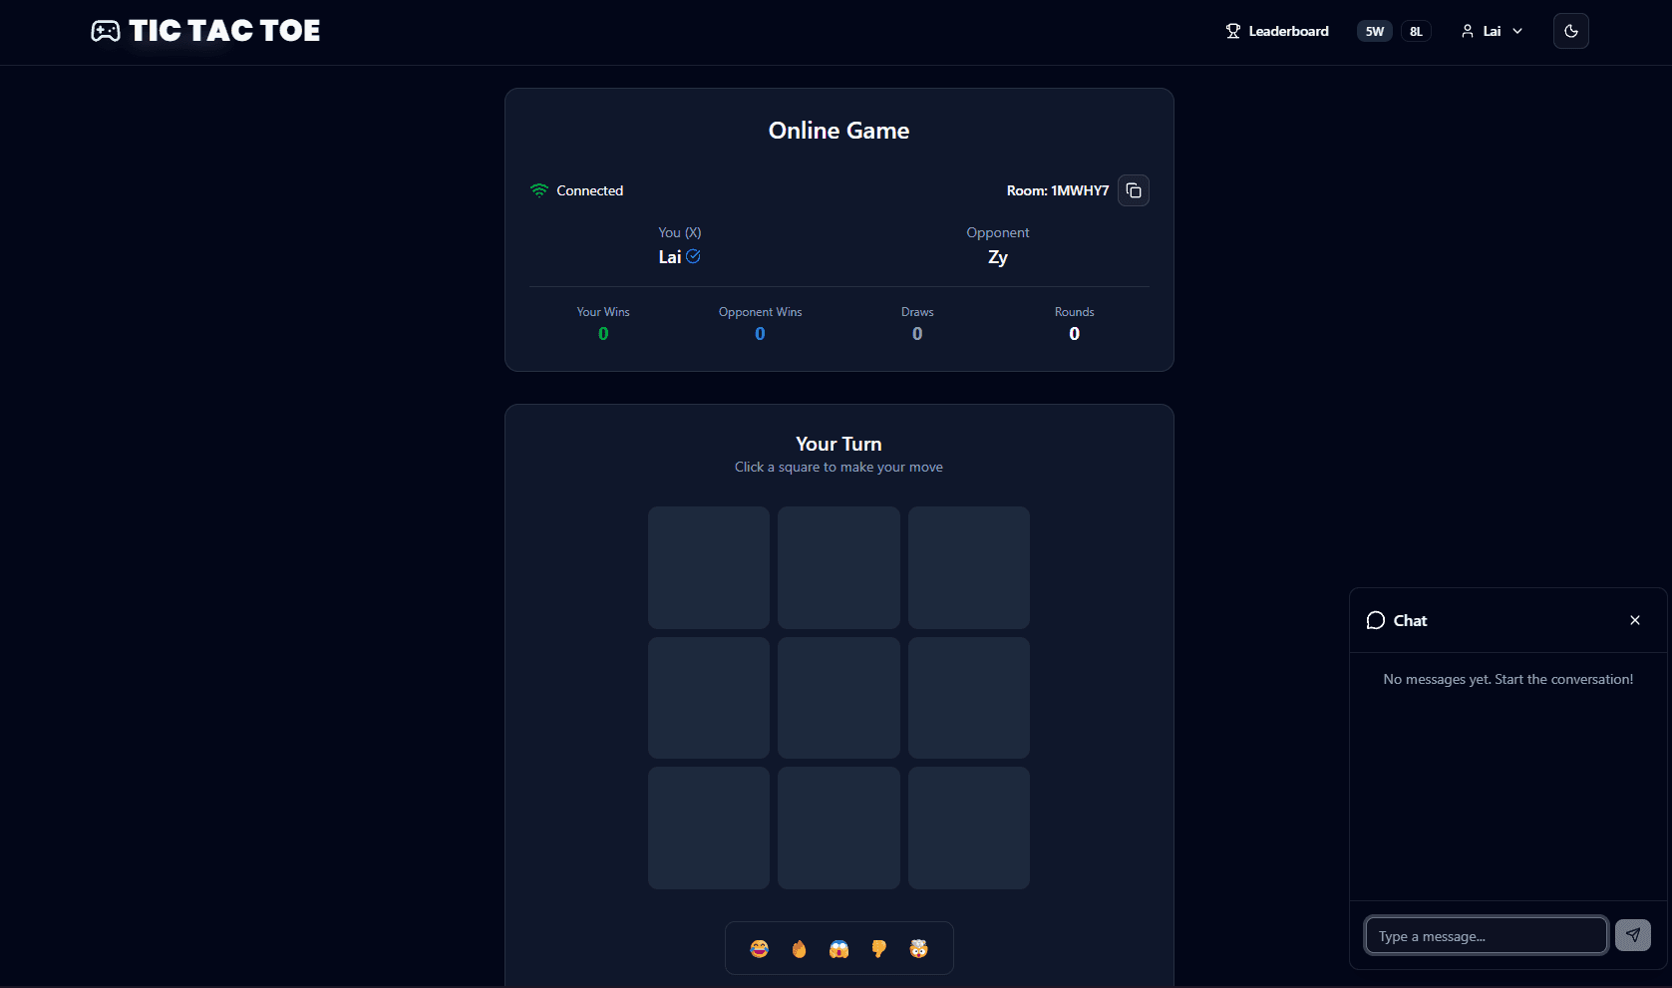Click the 8L losses badge
This screenshot has width=1672, height=988.
[x=1416, y=31]
